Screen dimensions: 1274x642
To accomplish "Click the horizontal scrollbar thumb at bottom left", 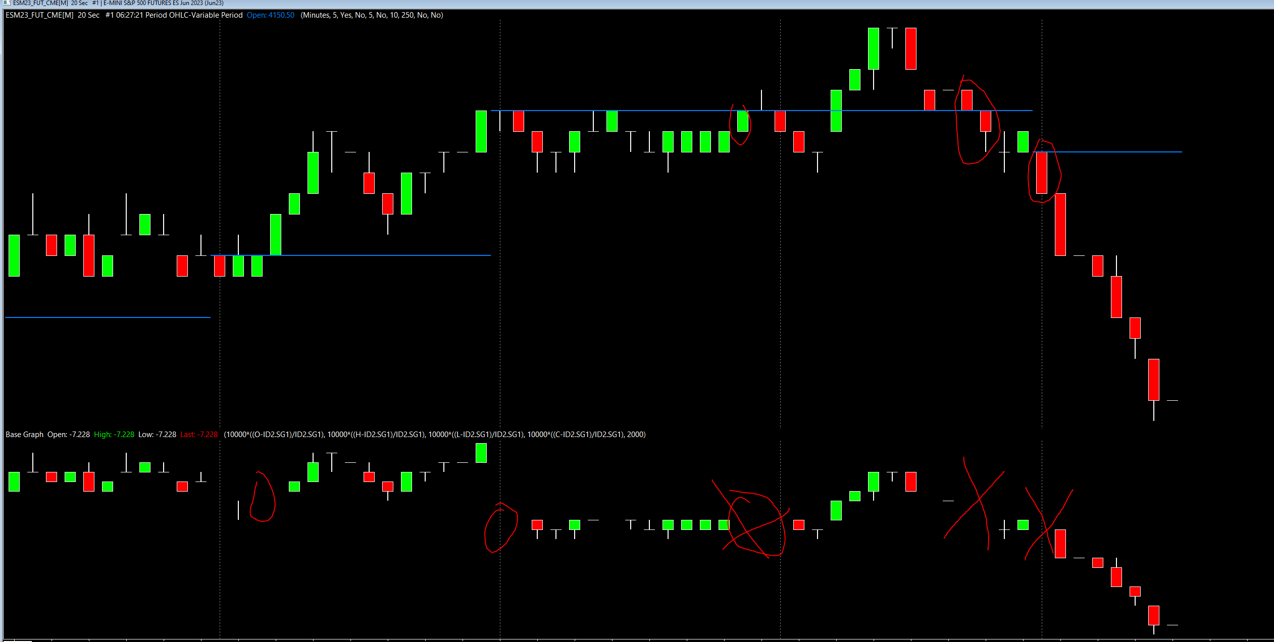I will coord(18,640).
